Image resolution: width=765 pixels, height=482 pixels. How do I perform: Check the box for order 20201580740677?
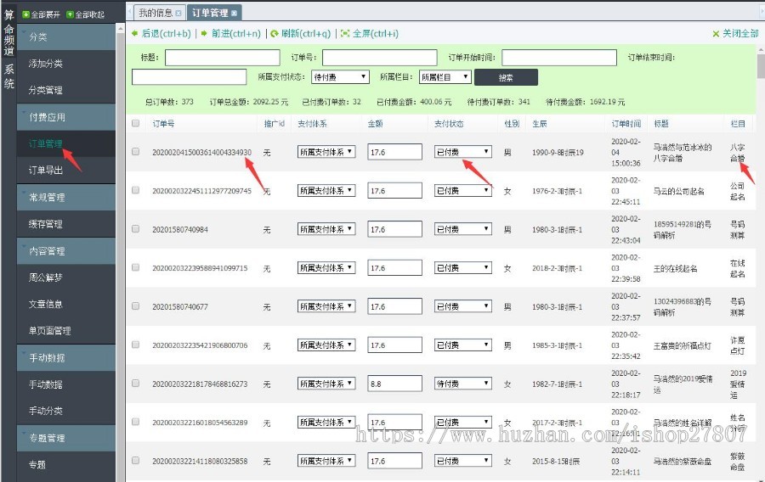click(x=136, y=305)
